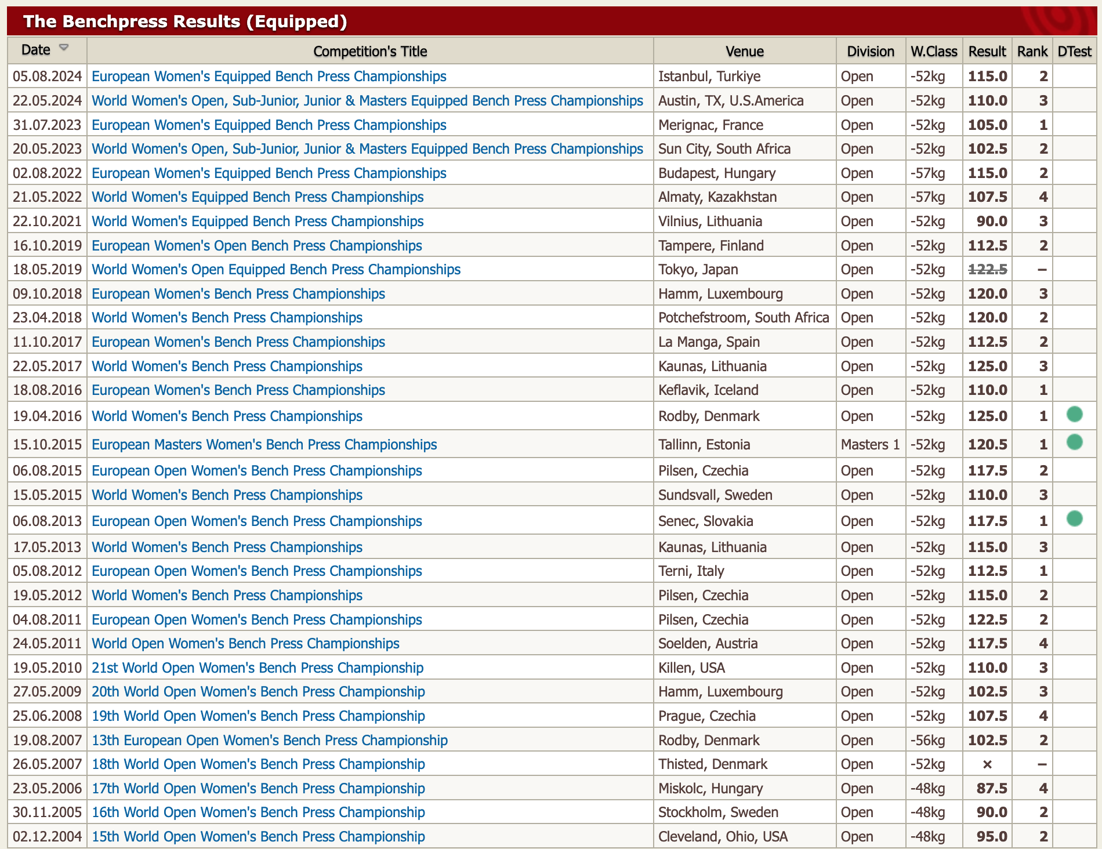Click date cell 30.11.2005
Screen dimensions: 1102x849
click(x=48, y=812)
